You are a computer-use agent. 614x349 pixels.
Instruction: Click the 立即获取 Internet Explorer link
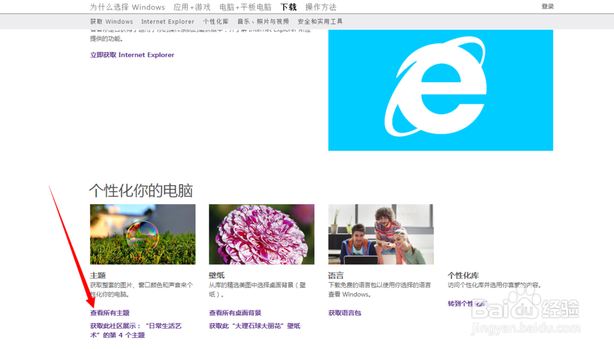[132, 55]
